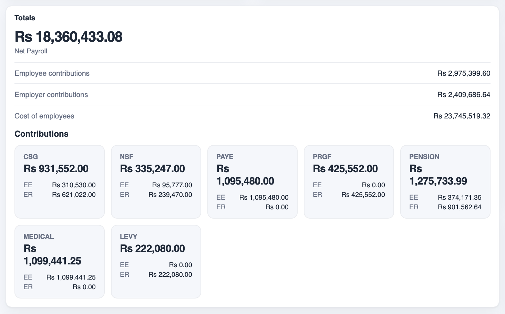
Task: Click the LEVY employer amount Rs 222,080.00
Action: click(x=171, y=274)
